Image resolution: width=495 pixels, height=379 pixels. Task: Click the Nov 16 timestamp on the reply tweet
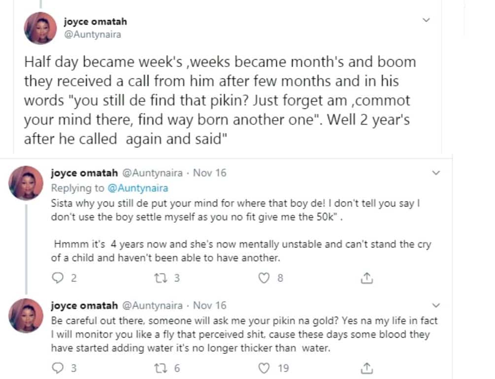(x=209, y=173)
